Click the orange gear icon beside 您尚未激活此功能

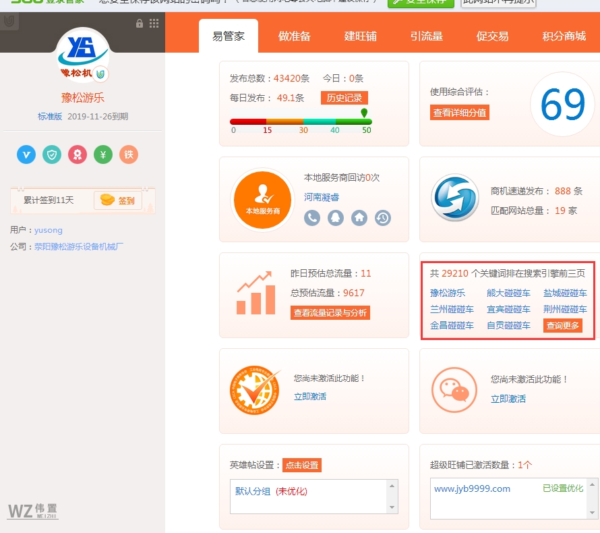253,390
